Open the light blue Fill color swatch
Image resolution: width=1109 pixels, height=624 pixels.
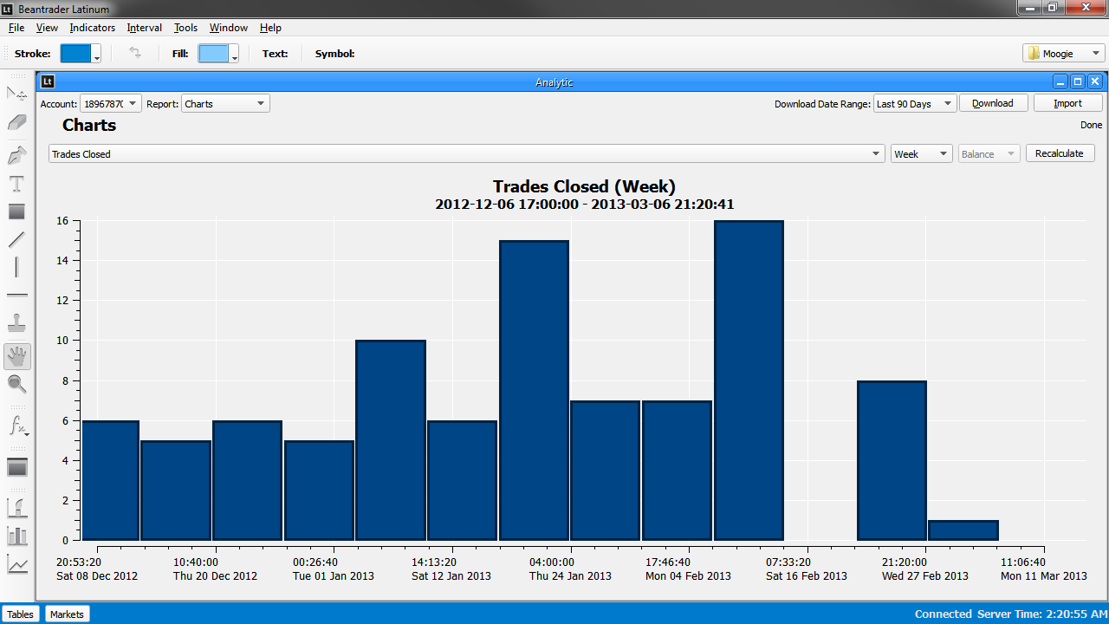tap(213, 53)
